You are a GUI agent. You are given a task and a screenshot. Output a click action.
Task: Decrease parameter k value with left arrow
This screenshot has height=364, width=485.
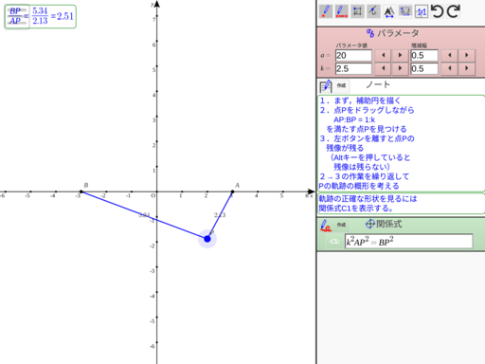point(384,68)
